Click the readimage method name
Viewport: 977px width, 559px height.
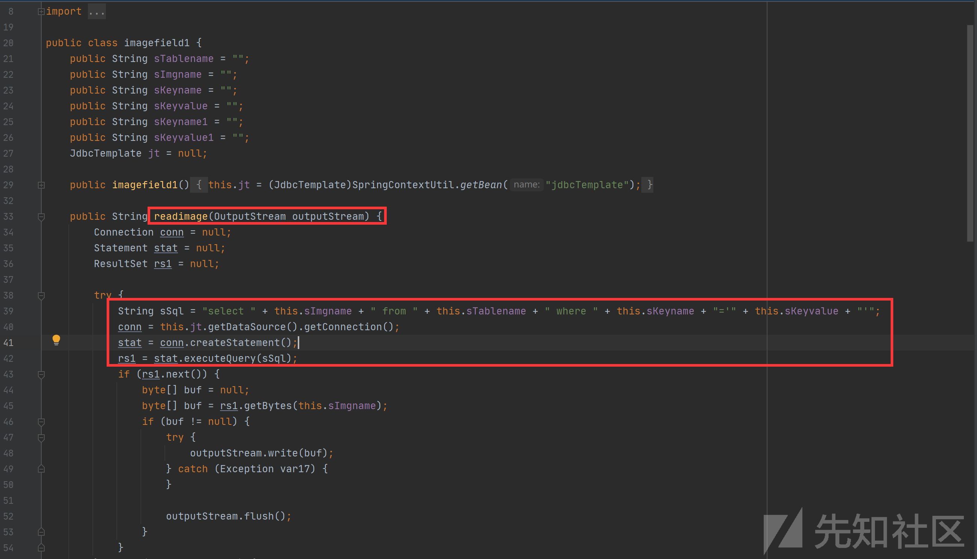tap(180, 216)
